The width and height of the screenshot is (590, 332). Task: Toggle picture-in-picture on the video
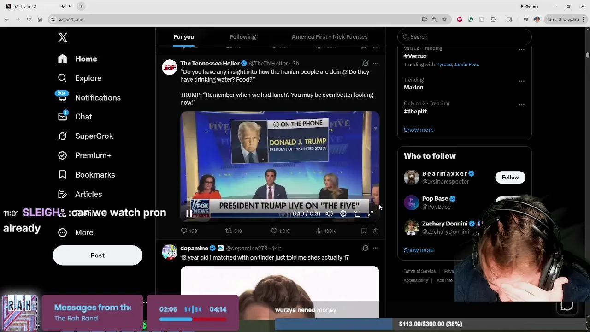(357, 214)
